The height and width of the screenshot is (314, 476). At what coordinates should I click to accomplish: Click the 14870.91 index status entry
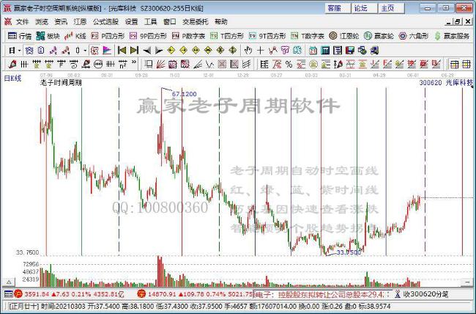tap(195, 294)
